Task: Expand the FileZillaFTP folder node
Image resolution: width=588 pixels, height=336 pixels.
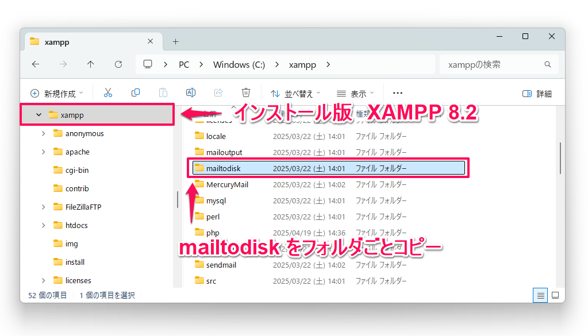Action: [x=44, y=207]
